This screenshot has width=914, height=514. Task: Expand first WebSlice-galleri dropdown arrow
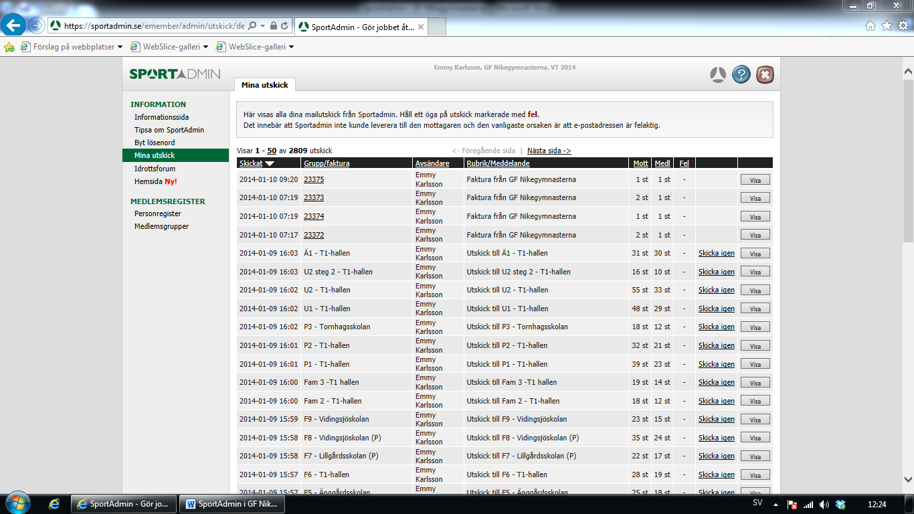(205, 47)
